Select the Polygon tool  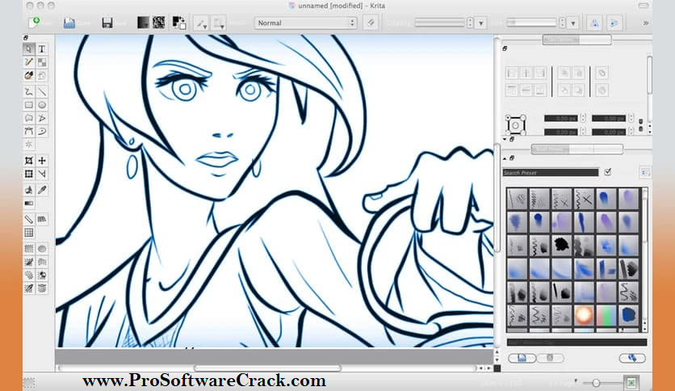pos(29,118)
